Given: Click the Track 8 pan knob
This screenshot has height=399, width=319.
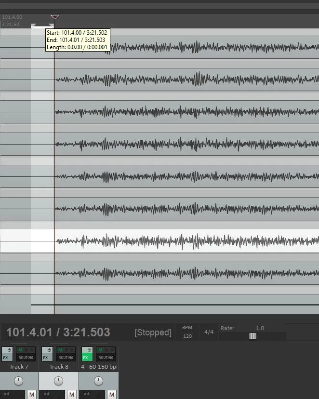Looking at the screenshot, I should click(58, 381).
